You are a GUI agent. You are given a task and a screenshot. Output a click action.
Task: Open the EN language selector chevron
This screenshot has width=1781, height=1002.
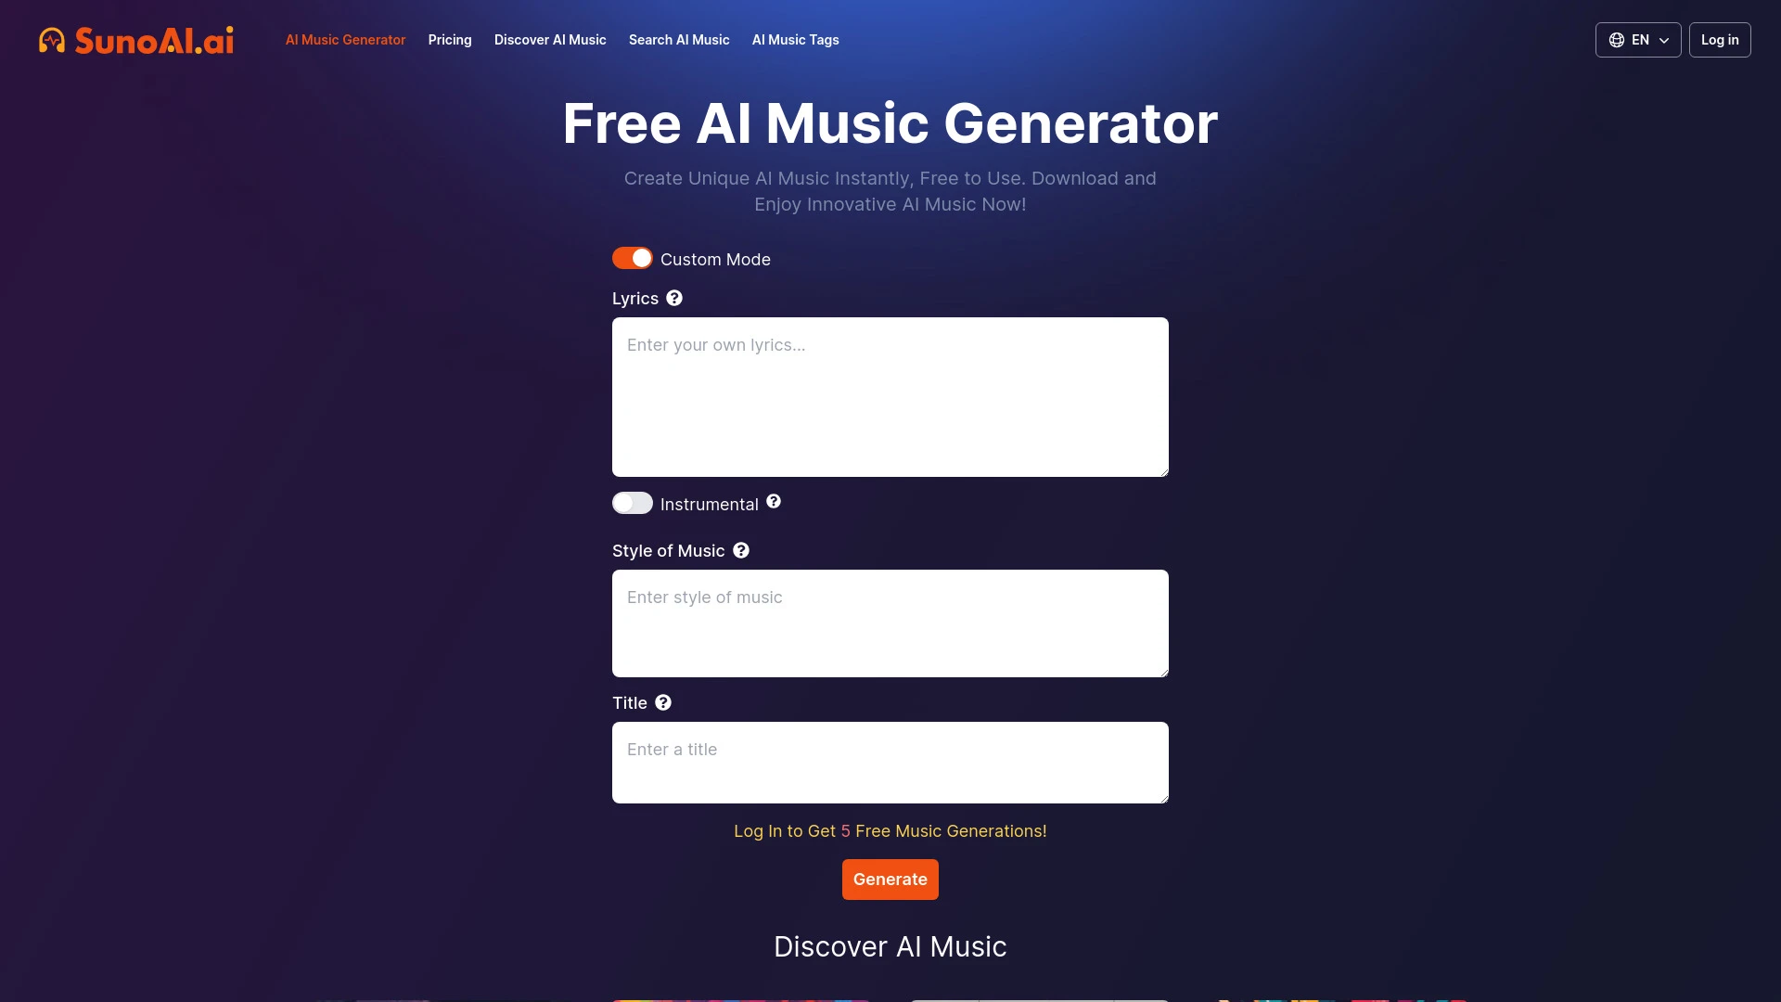point(1665,41)
